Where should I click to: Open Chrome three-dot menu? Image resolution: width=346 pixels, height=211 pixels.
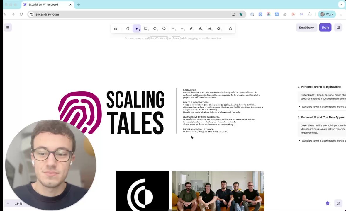coord(341,14)
